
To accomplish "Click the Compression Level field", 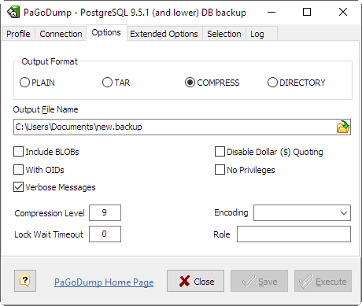I will pyautogui.click(x=105, y=213).
